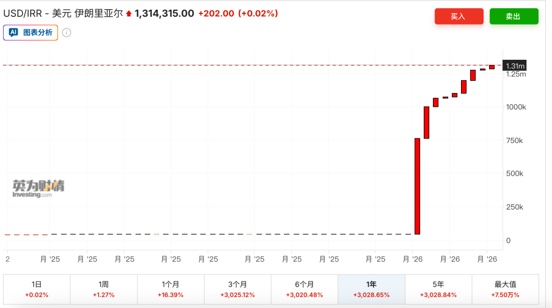552x308 pixels.
Task: Click the 1.31m current price label
Action: (514, 66)
